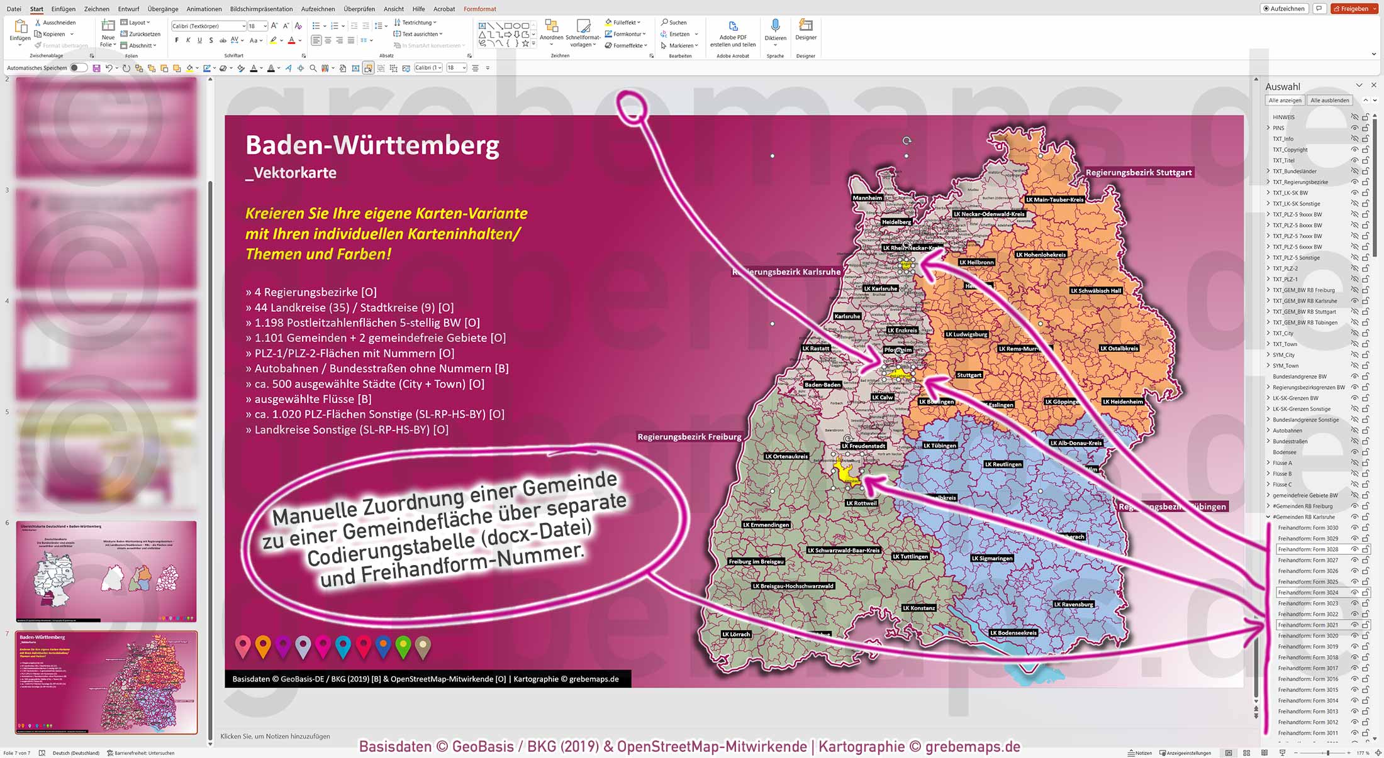Insert a Neue Folie slide
The width and height of the screenshot is (1384, 758).
[x=107, y=31]
